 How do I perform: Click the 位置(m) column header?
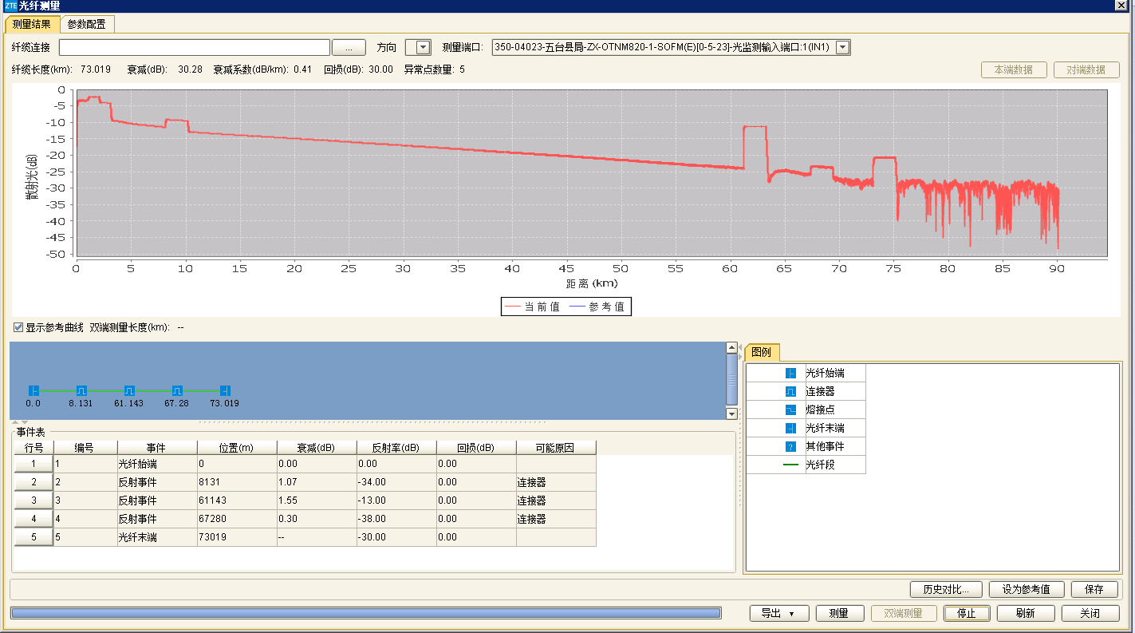tap(237, 448)
